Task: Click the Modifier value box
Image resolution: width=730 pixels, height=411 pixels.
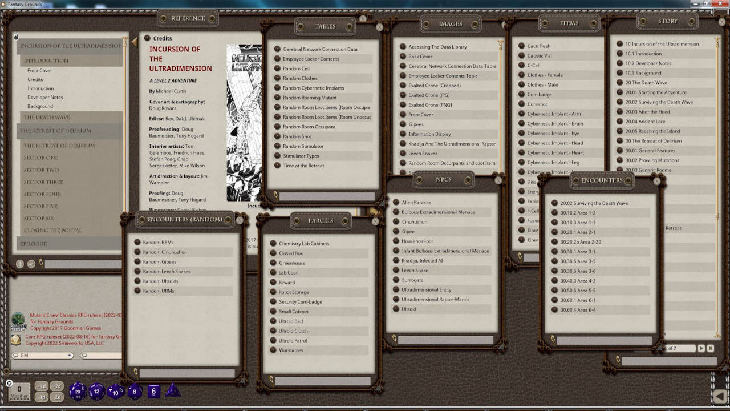Action: pyautogui.click(x=18, y=390)
